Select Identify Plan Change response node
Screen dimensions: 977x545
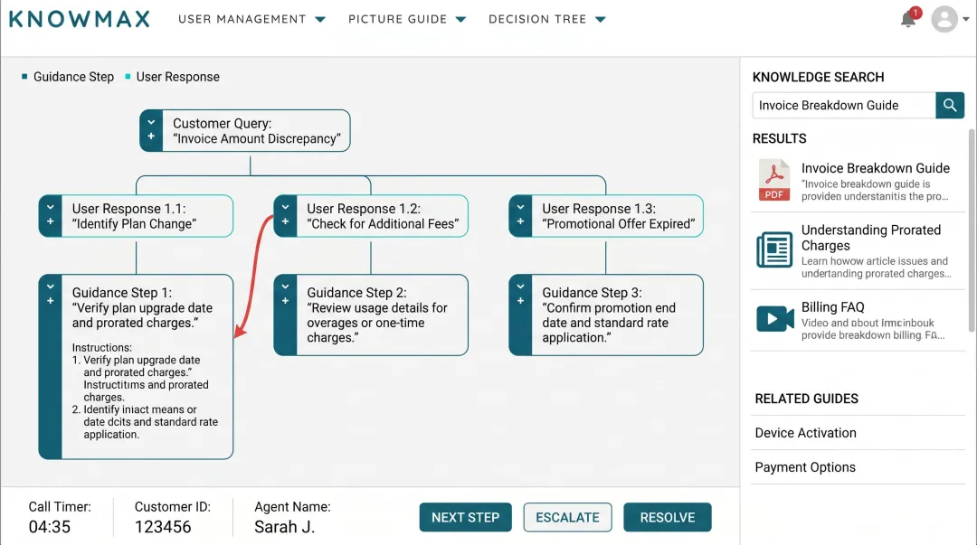click(136, 216)
